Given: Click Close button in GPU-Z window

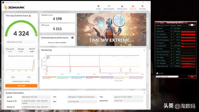Looking at the screenshot, I should 192,77.
